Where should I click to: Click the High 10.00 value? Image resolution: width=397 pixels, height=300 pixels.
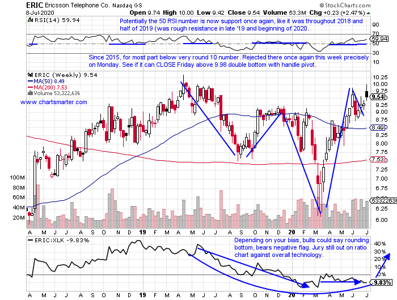[x=178, y=12]
